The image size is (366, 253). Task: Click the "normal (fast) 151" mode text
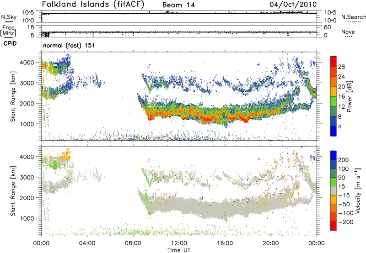tap(69, 45)
